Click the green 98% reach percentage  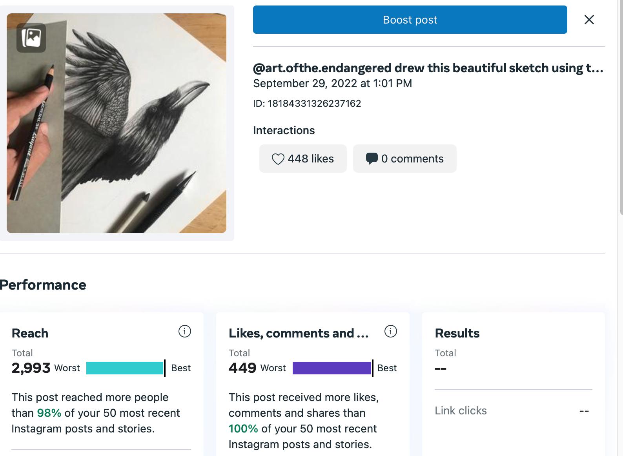[49, 413]
